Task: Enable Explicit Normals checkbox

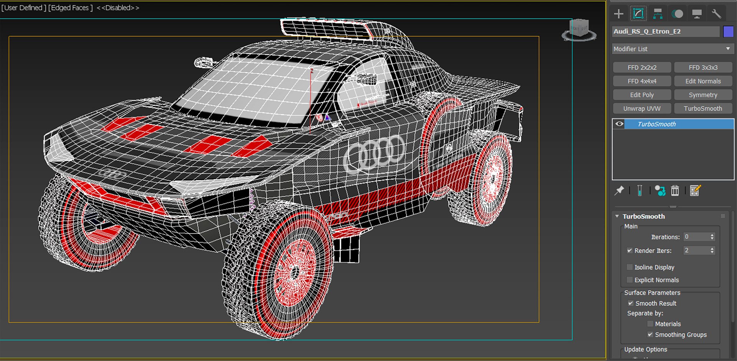Action: 630,280
